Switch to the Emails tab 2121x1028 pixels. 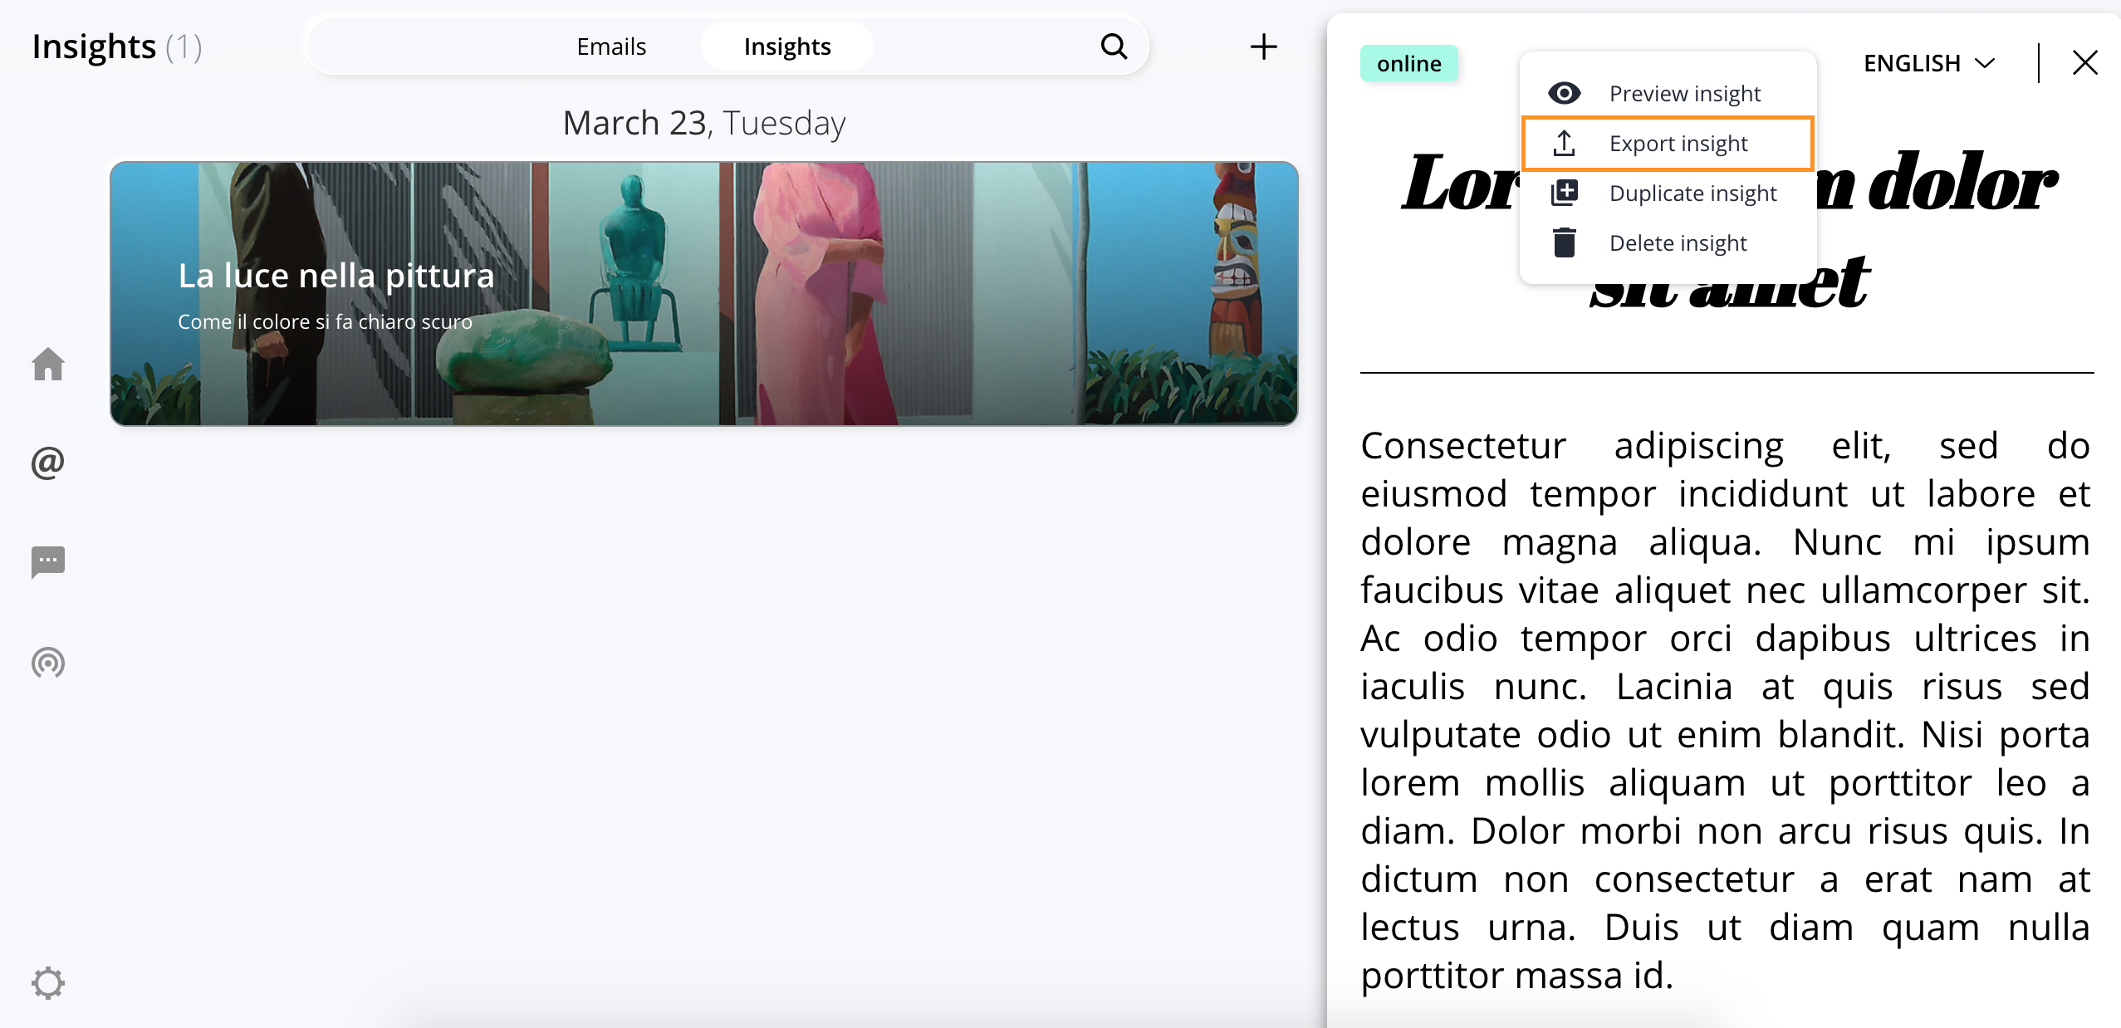[611, 47]
